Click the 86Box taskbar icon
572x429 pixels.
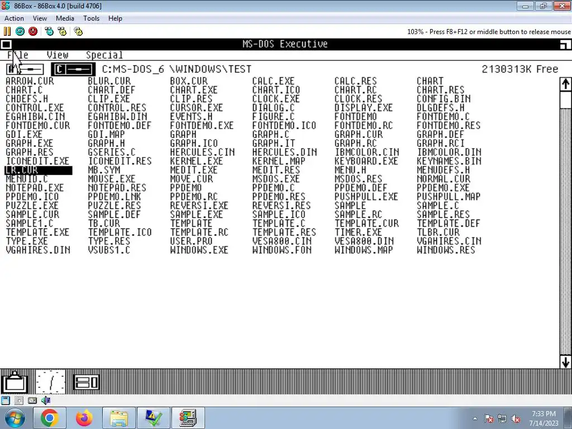(x=188, y=418)
